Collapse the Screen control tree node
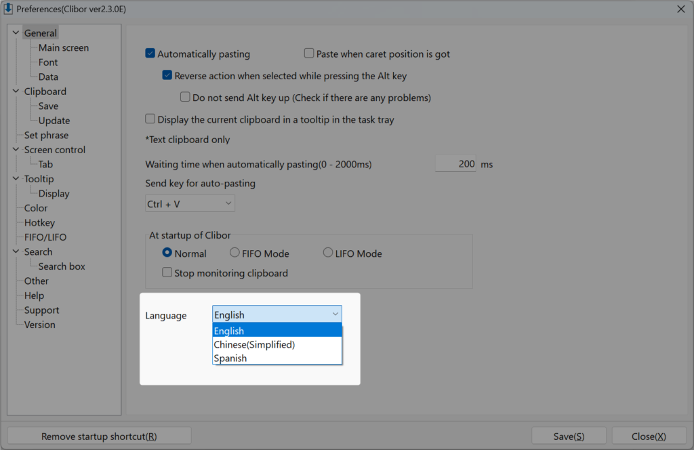The height and width of the screenshot is (450, 694). tap(16, 150)
